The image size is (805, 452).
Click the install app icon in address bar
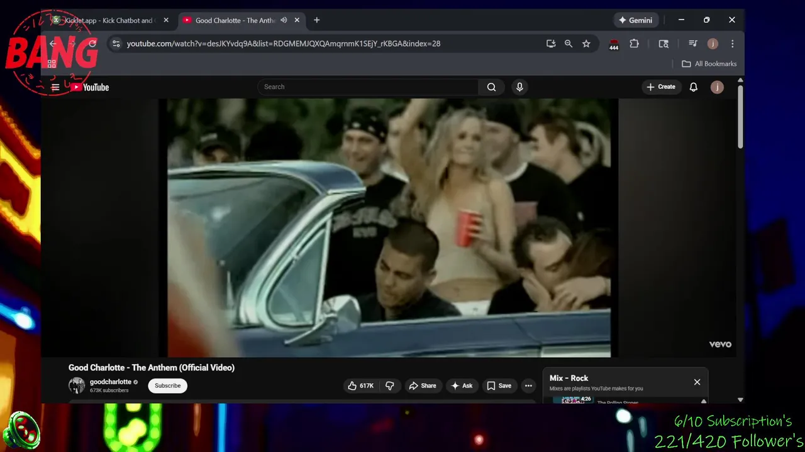[x=551, y=43]
